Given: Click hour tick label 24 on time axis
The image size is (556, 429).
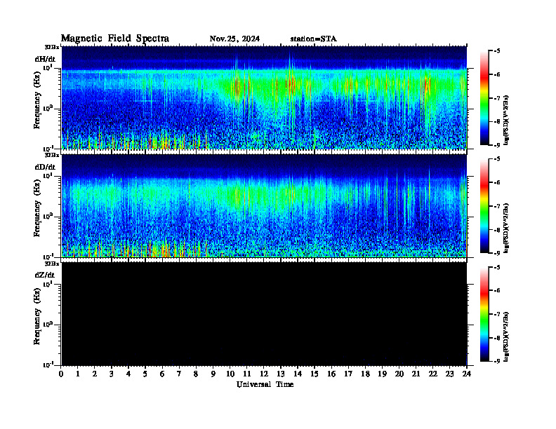Looking at the screenshot, I should pos(467,374).
